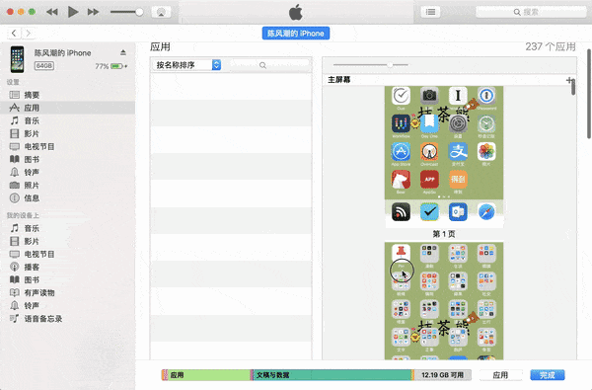Click the iPhone device thumbnail
This screenshot has width=592, height=390.
pos(17,59)
